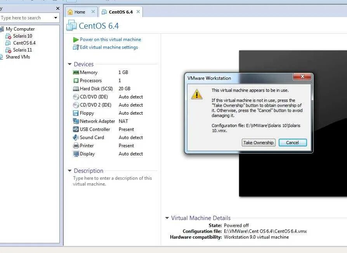Viewport: 347px width, 253px height.
Task: Click the Hard Disk (SCSI) icon
Action: 76,89
